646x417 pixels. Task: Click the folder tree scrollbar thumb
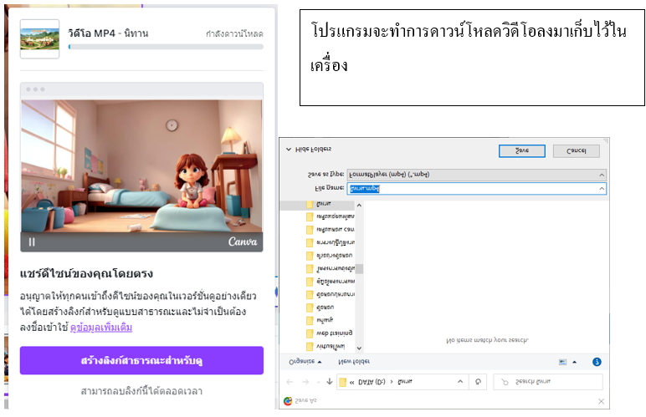pyautogui.click(x=359, y=268)
